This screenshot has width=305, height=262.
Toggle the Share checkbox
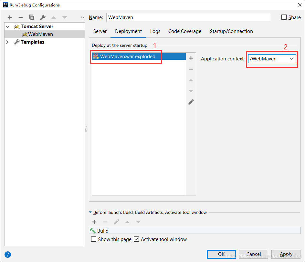pyautogui.click(x=284, y=17)
